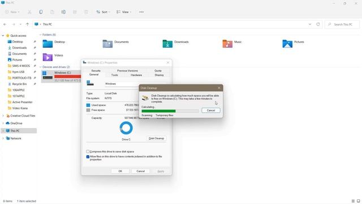Open the Documents folder icon in main pane

[x=107, y=44]
